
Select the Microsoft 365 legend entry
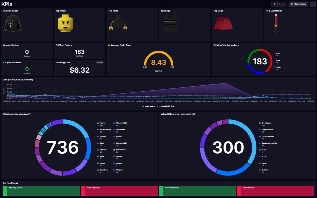120,124
